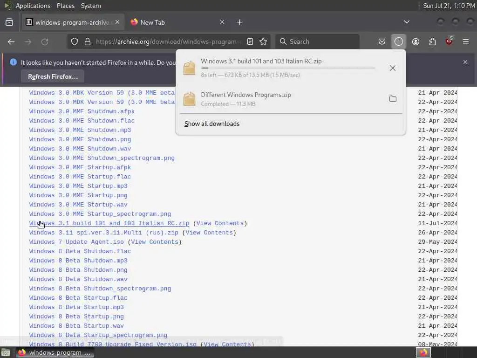
Task: Open Windows 8 Beta Startup_spectrogram.png link
Action: click(x=98, y=335)
